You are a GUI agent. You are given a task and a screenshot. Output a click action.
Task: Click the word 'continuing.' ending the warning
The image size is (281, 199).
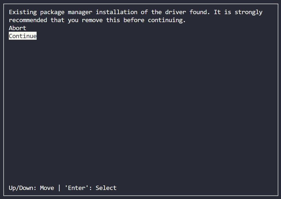pos(167,20)
